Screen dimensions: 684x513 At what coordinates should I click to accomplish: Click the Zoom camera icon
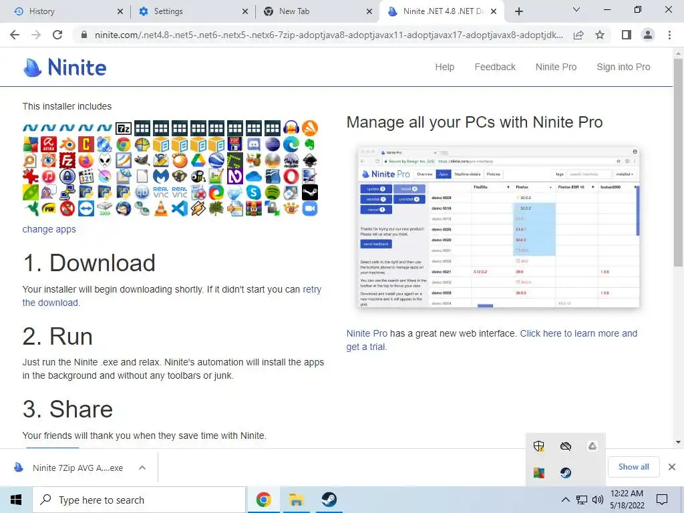[x=310, y=208]
